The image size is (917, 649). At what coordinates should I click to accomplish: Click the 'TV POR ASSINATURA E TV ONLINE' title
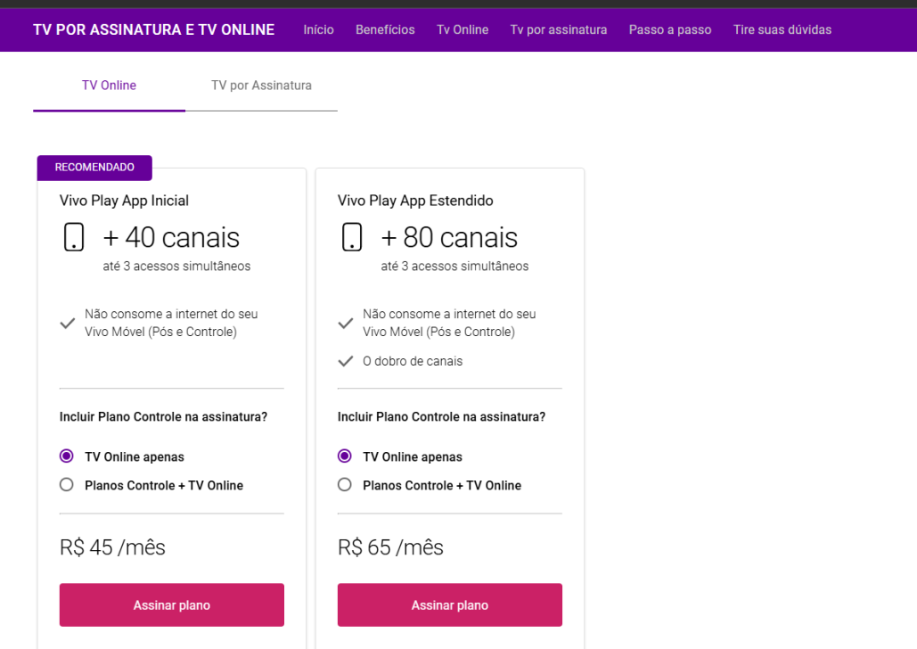[154, 29]
